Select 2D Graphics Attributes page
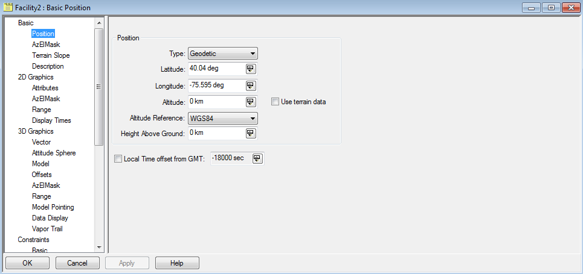This screenshot has width=583, height=274. tap(45, 88)
